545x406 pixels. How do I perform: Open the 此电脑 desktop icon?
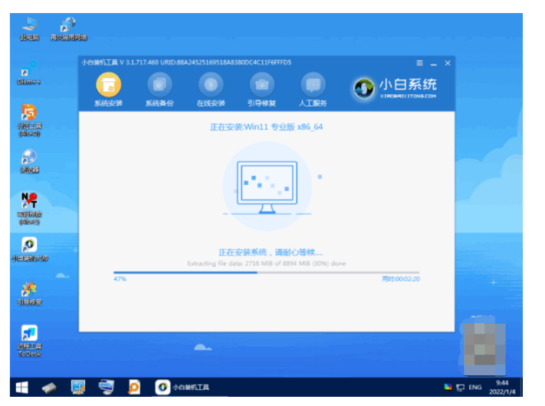(29, 28)
